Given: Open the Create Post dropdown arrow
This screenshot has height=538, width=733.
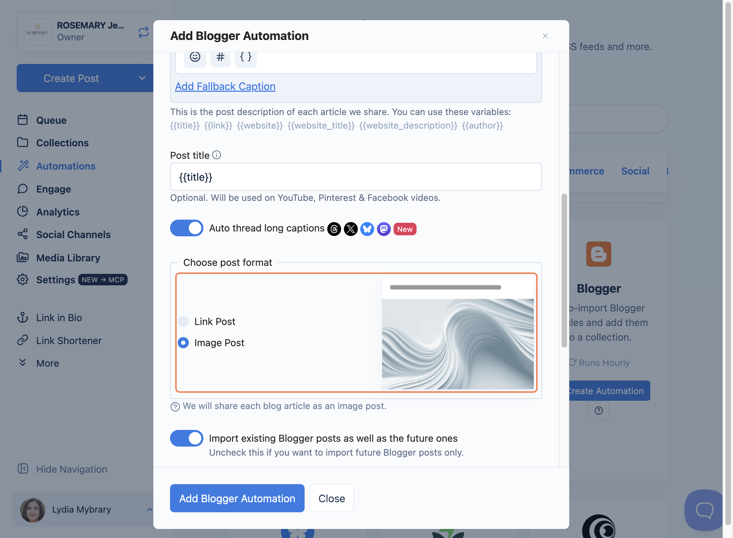Looking at the screenshot, I should (142, 78).
